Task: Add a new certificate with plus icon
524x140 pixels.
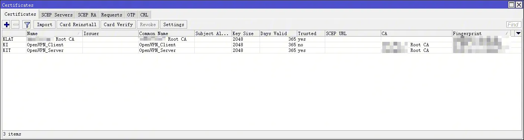Action: point(6,25)
